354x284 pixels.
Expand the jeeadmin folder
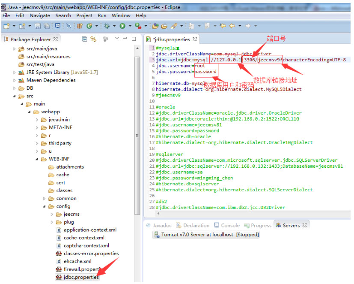pos(37,120)
